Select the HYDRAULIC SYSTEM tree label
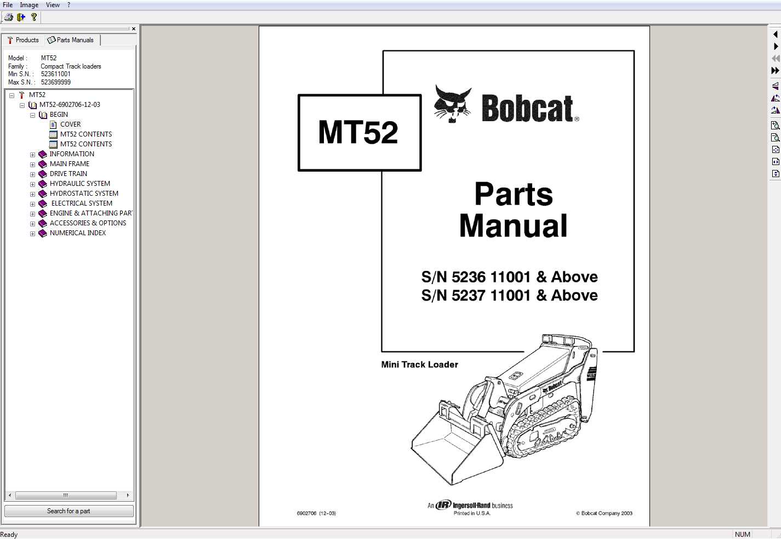781x539 pixels. 80,184
